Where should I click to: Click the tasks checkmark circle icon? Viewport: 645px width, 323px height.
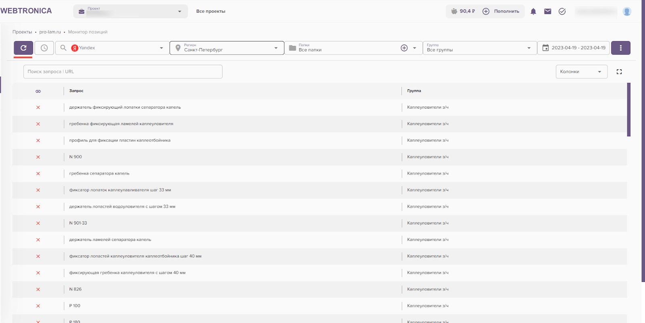pyautogui.click(x=562, y=11)
